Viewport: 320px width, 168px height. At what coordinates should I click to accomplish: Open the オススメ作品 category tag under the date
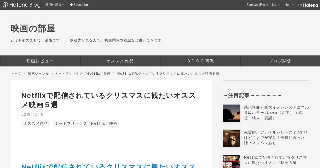coord(36,123)
